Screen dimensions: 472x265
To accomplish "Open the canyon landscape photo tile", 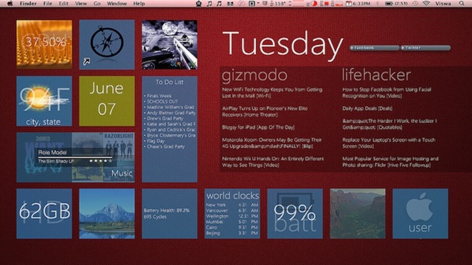I will tap(357, 213).
